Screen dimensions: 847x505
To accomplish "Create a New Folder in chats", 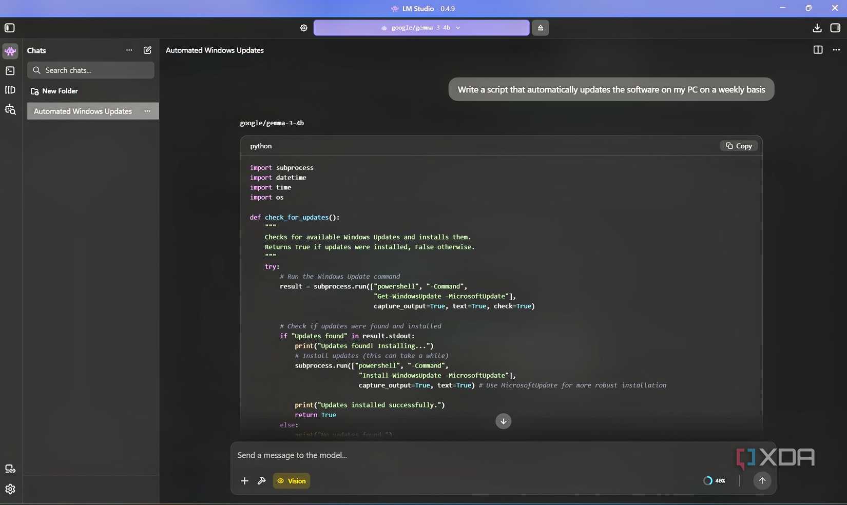I will [54, 91].
